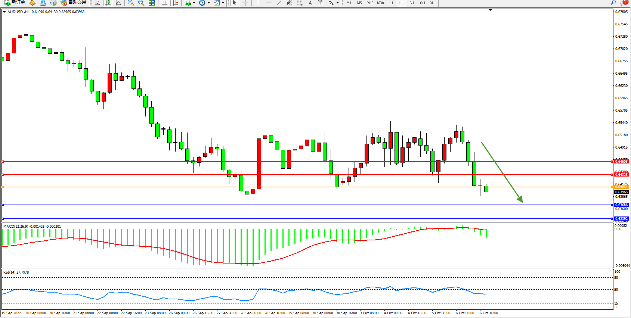Viewport: 631px width, 318px height.
Task: Click the zoom in magnifier icon
Action: pos(130,3)
